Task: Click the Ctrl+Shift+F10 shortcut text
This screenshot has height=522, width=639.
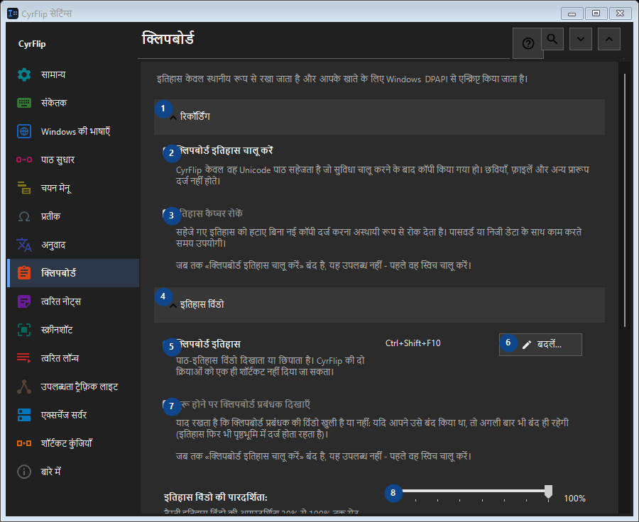Action: tap(413, 343)
